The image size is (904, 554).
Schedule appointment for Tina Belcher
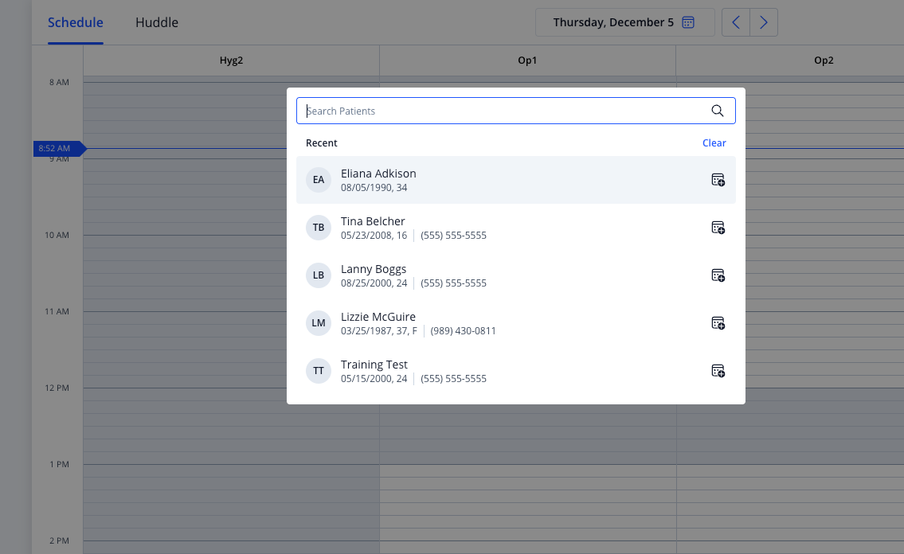(718, 228)
